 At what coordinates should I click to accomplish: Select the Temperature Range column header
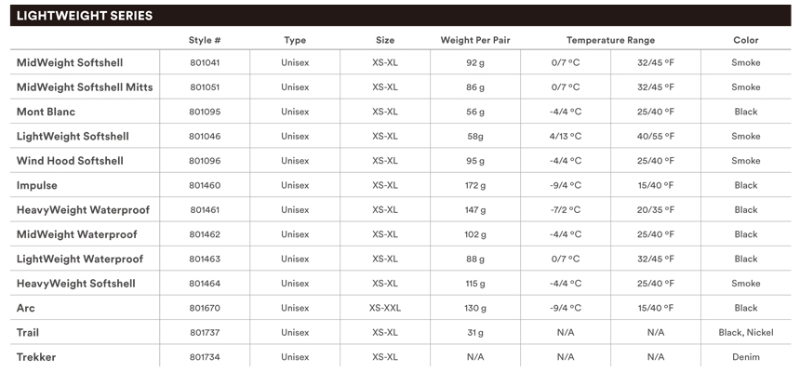tap(610, 40)
